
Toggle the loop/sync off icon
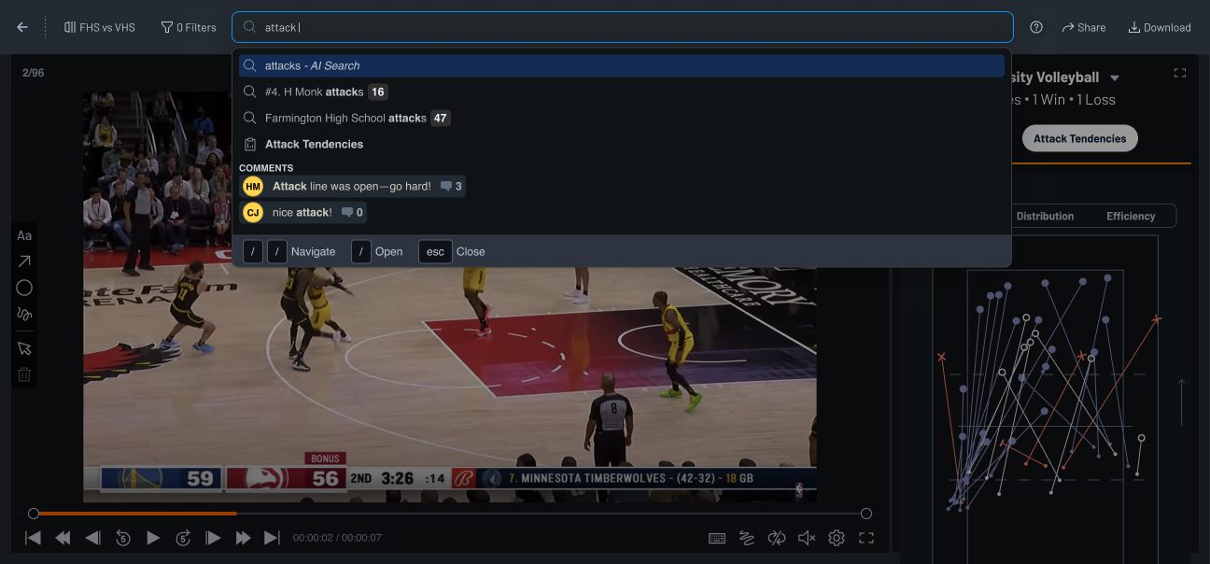777,538
